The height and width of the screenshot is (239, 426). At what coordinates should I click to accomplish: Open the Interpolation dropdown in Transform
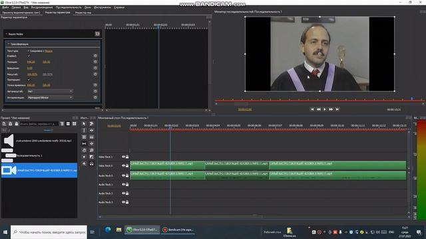pyautogui.click(x=50, y=98)
